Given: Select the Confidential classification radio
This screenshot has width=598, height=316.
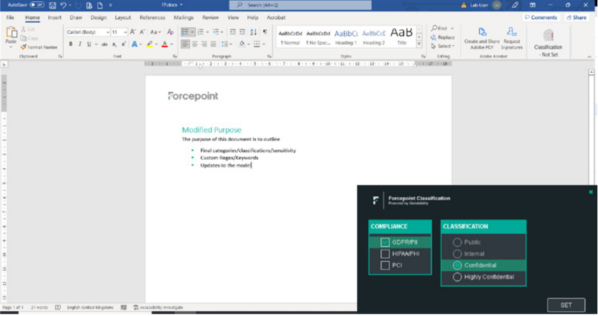Looking at the screenshot, I should coord(457,265).
